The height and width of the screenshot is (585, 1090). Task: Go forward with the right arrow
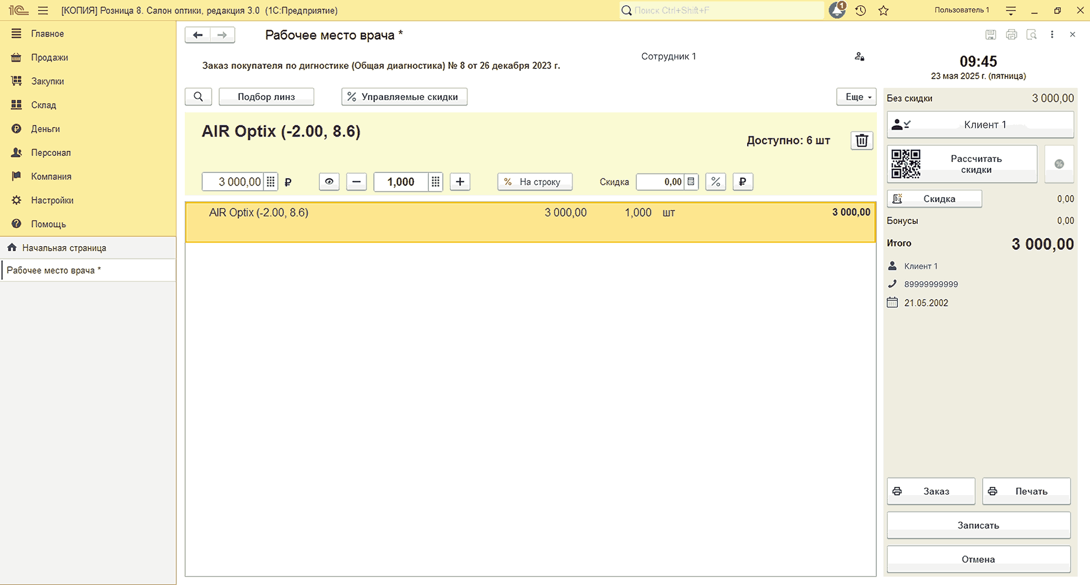coord(223,35)
